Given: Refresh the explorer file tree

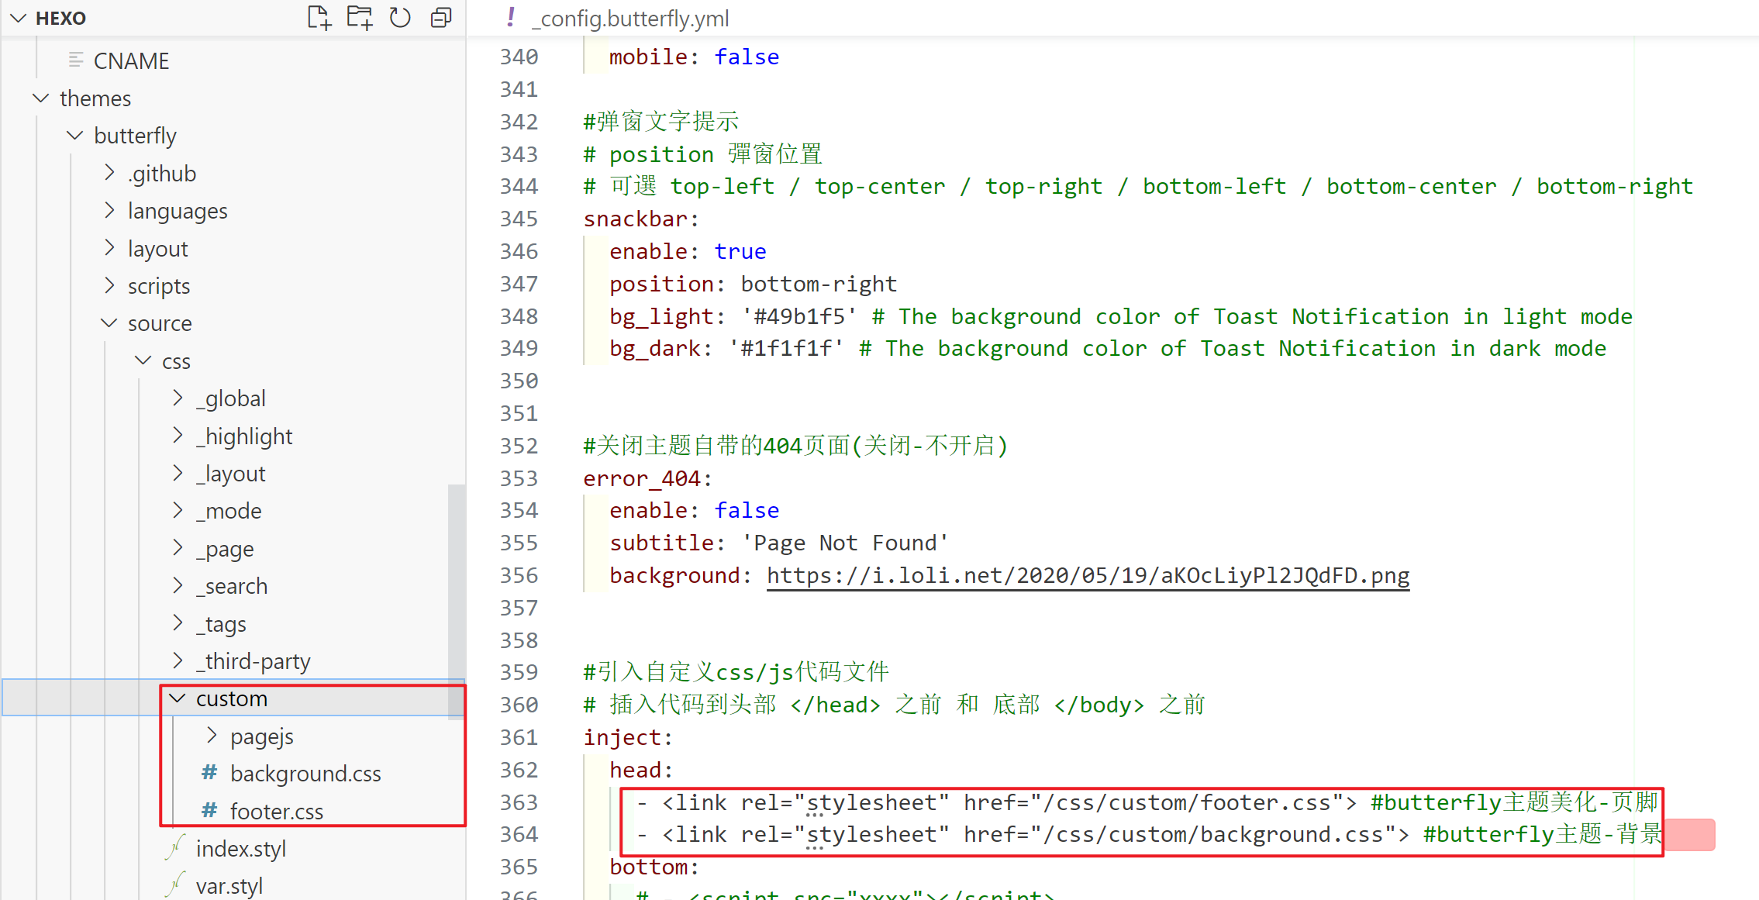Looking at the screenshot, I should [400, 17].
